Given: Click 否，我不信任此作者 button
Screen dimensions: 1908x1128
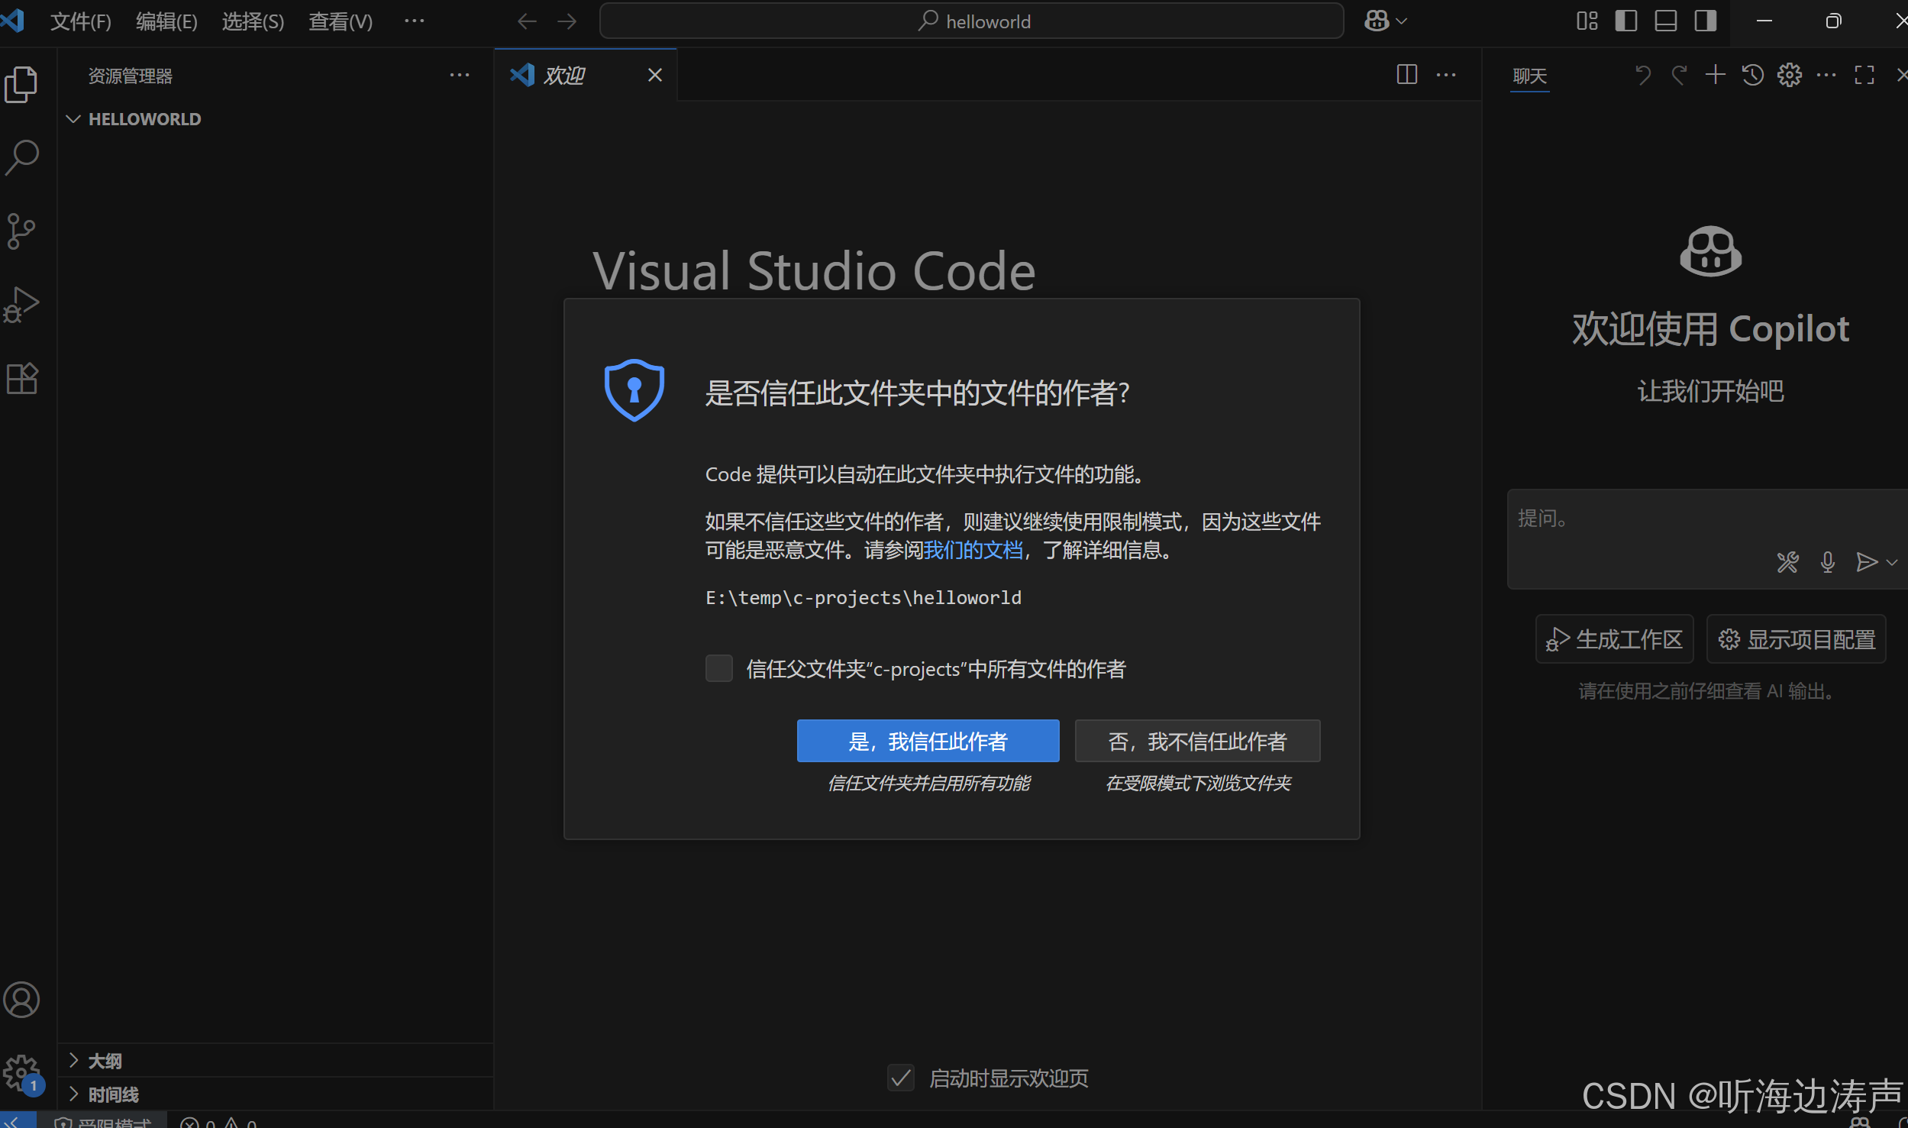Looking at the screenshot, I should click(x=1197, y=741).
